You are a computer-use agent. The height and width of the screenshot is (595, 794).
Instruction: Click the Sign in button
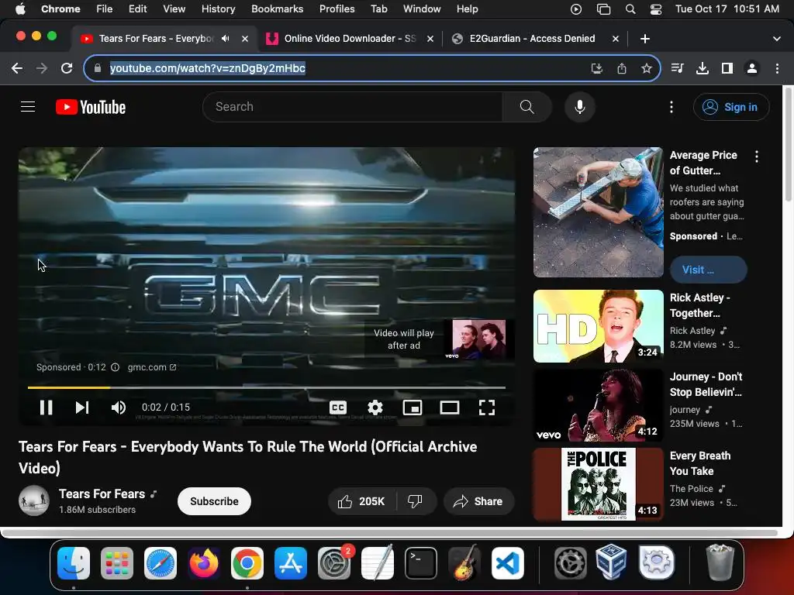click(731, 107)
